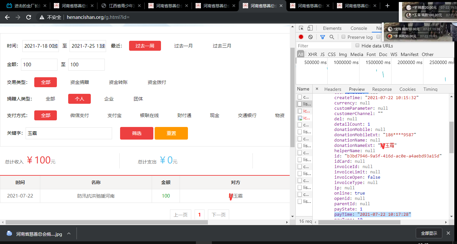The height and width of the screenshot is (244, 457).
Task: Filter by 支付宝 payment method
Action: pyautogui.click(x=114, y=115)
